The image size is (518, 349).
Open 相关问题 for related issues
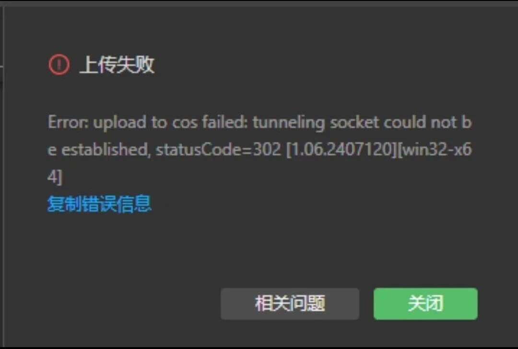tap(290, 303)
